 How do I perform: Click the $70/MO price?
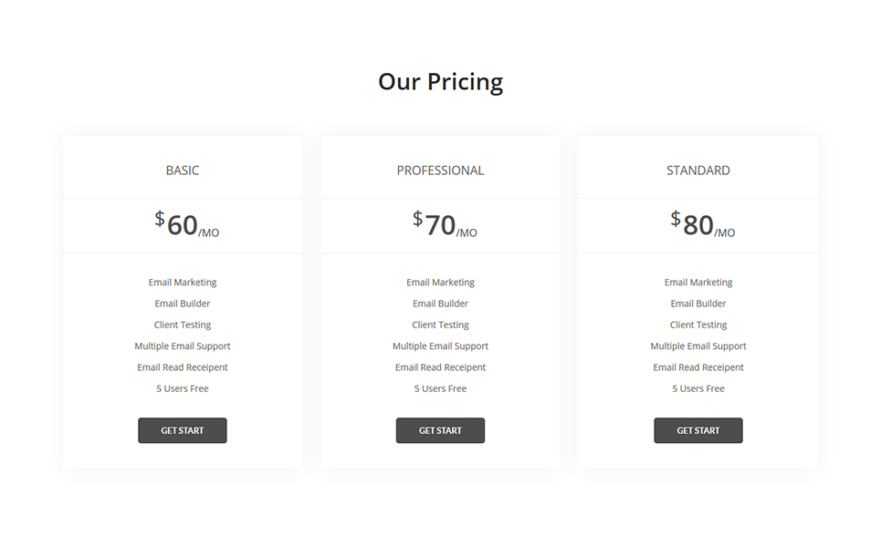coord(445,224)
